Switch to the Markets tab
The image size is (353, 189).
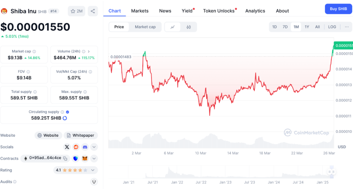(140, 11)
